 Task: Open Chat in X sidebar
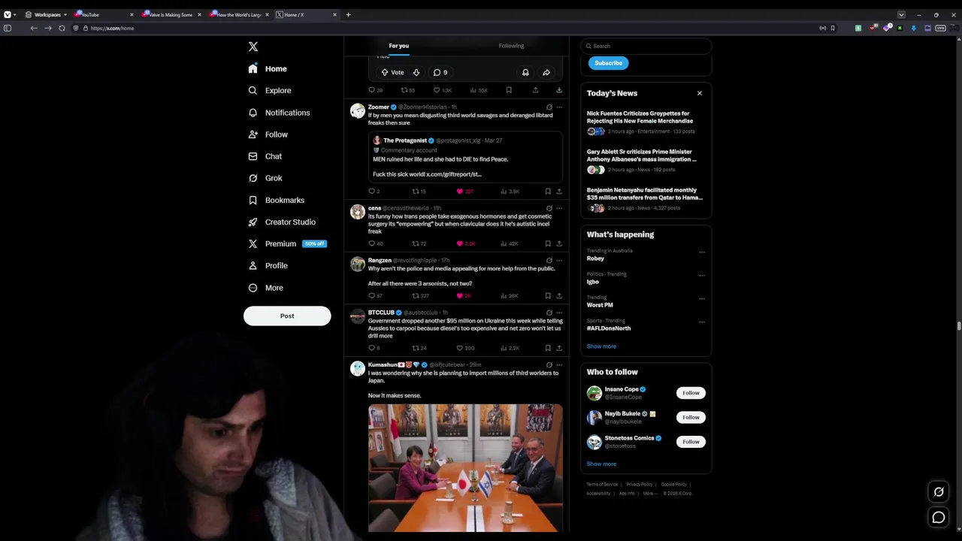click(265, 156)
